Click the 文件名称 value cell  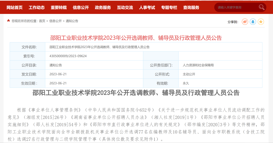point(154,47)
